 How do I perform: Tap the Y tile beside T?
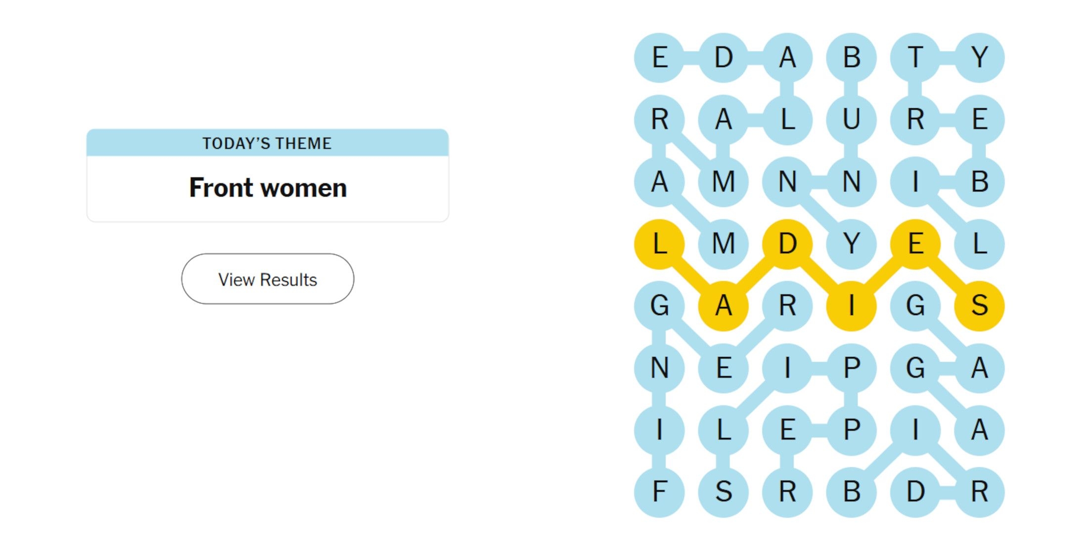point(979,57)
